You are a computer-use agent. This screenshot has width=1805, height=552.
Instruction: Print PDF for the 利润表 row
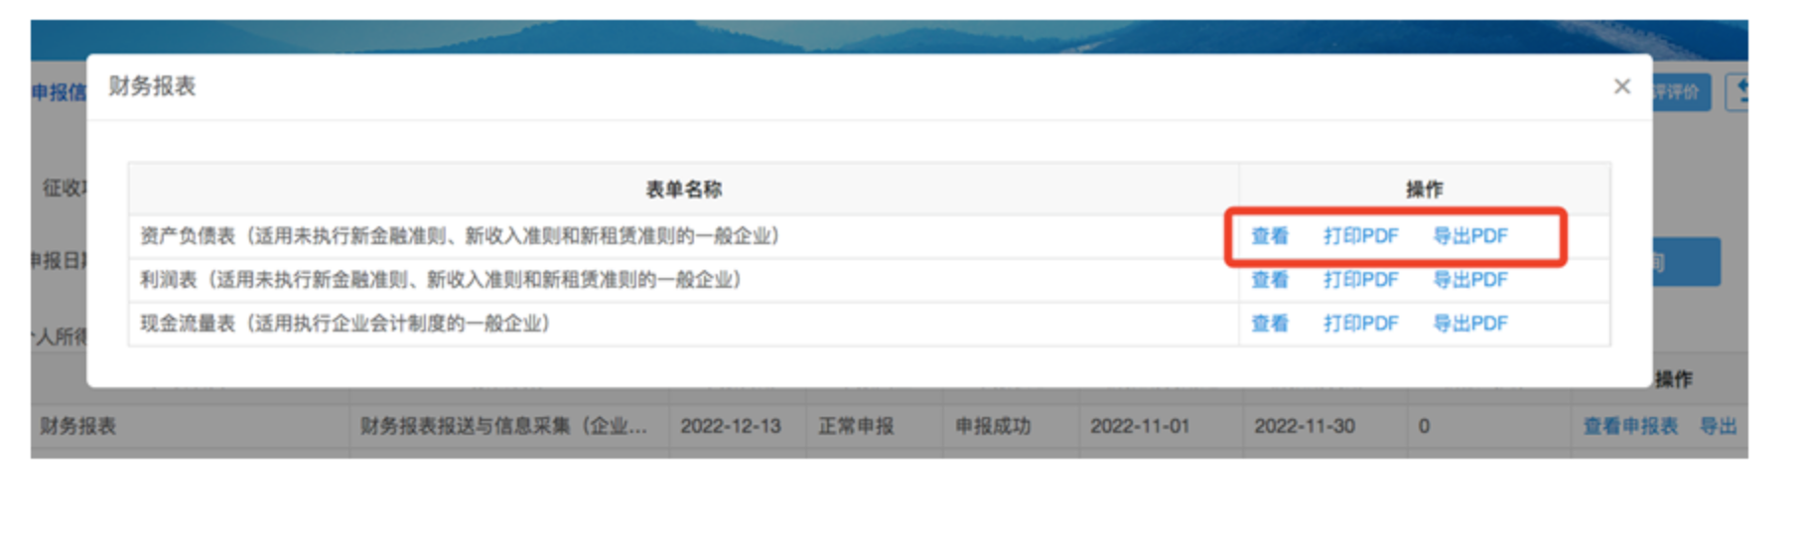[x=1360, y=280]
